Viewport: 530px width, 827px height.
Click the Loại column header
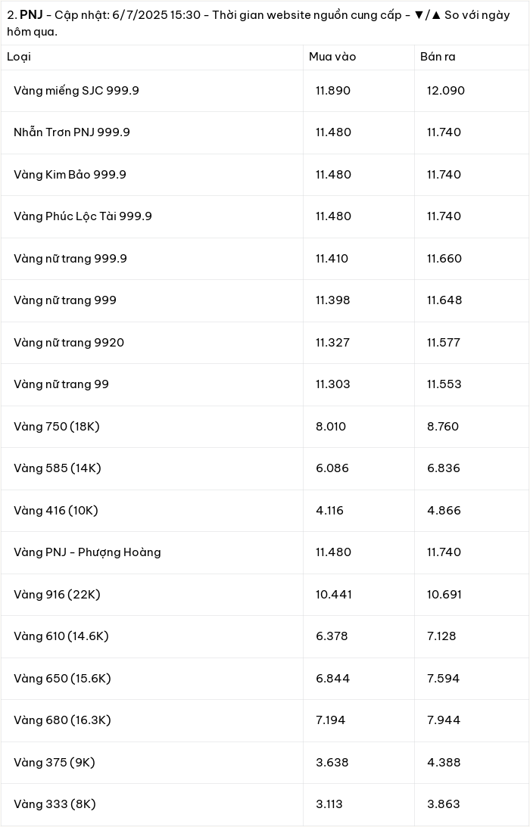(19, 57)
